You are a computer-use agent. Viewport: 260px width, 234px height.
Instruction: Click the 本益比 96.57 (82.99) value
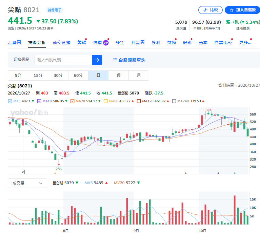tap(206, 22)
